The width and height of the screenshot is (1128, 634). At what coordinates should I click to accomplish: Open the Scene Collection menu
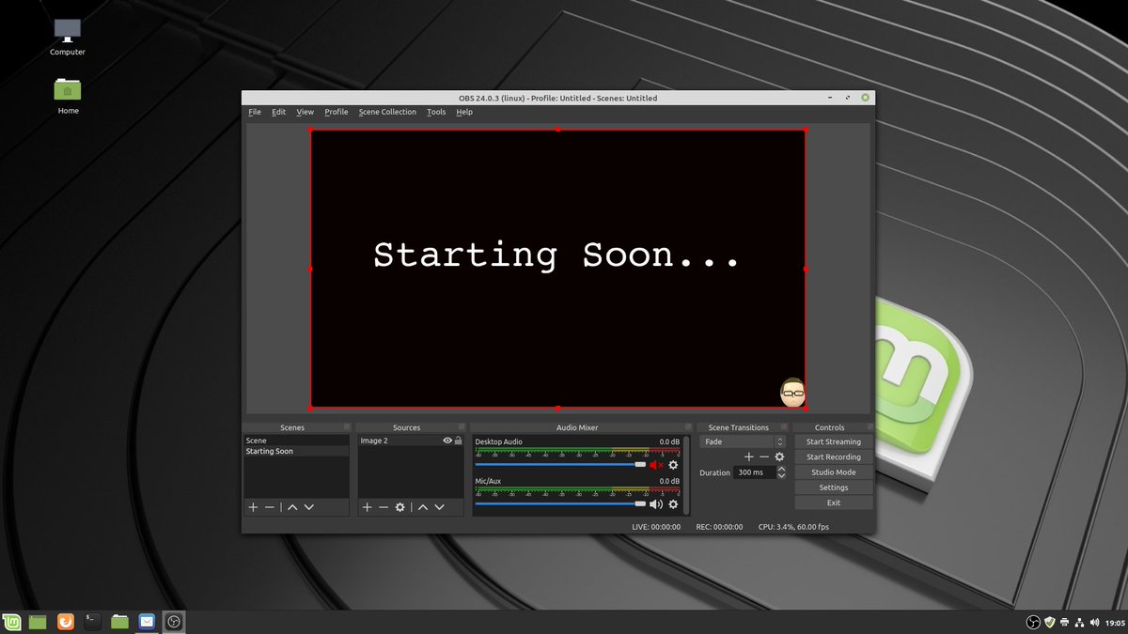coord(387,112)
